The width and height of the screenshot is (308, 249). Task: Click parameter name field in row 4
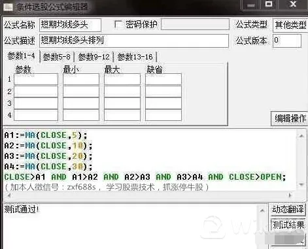click(36, 115)
